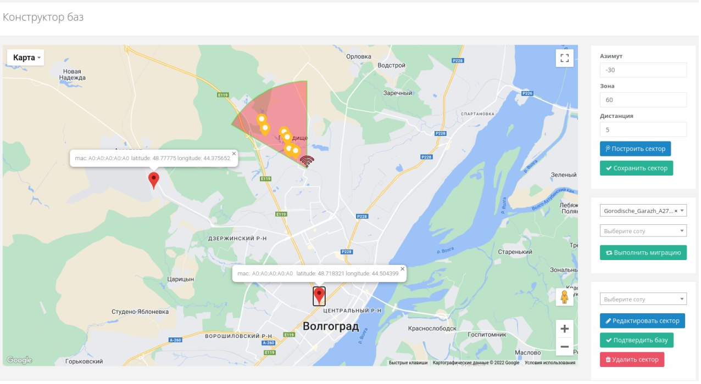Viewport: 701px width, 384px height.
Task: Select the Street View pegman icon
Action: 564,297
